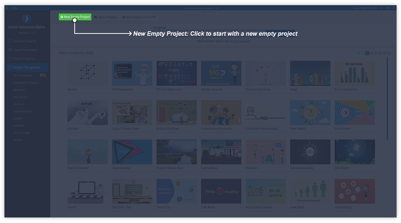Click the New Empty Project button
The width and height of the screenshot is (401, 223).
pos(75,17)
